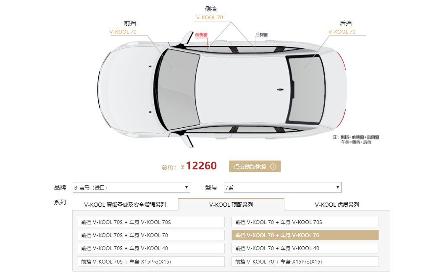Click the rear windshield on car diagram
The image size is (426, 274).
[306, 90]
